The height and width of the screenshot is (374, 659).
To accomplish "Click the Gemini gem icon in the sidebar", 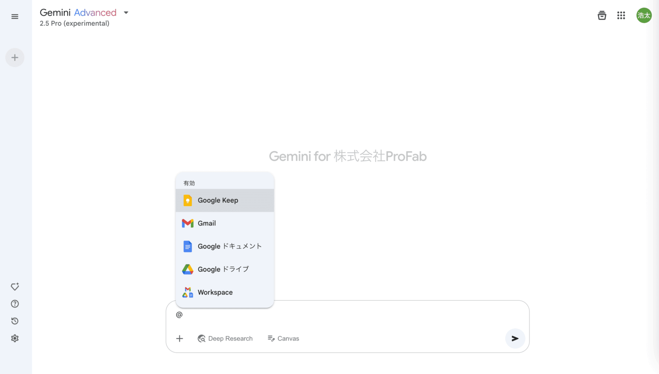I will pos(15,286).
